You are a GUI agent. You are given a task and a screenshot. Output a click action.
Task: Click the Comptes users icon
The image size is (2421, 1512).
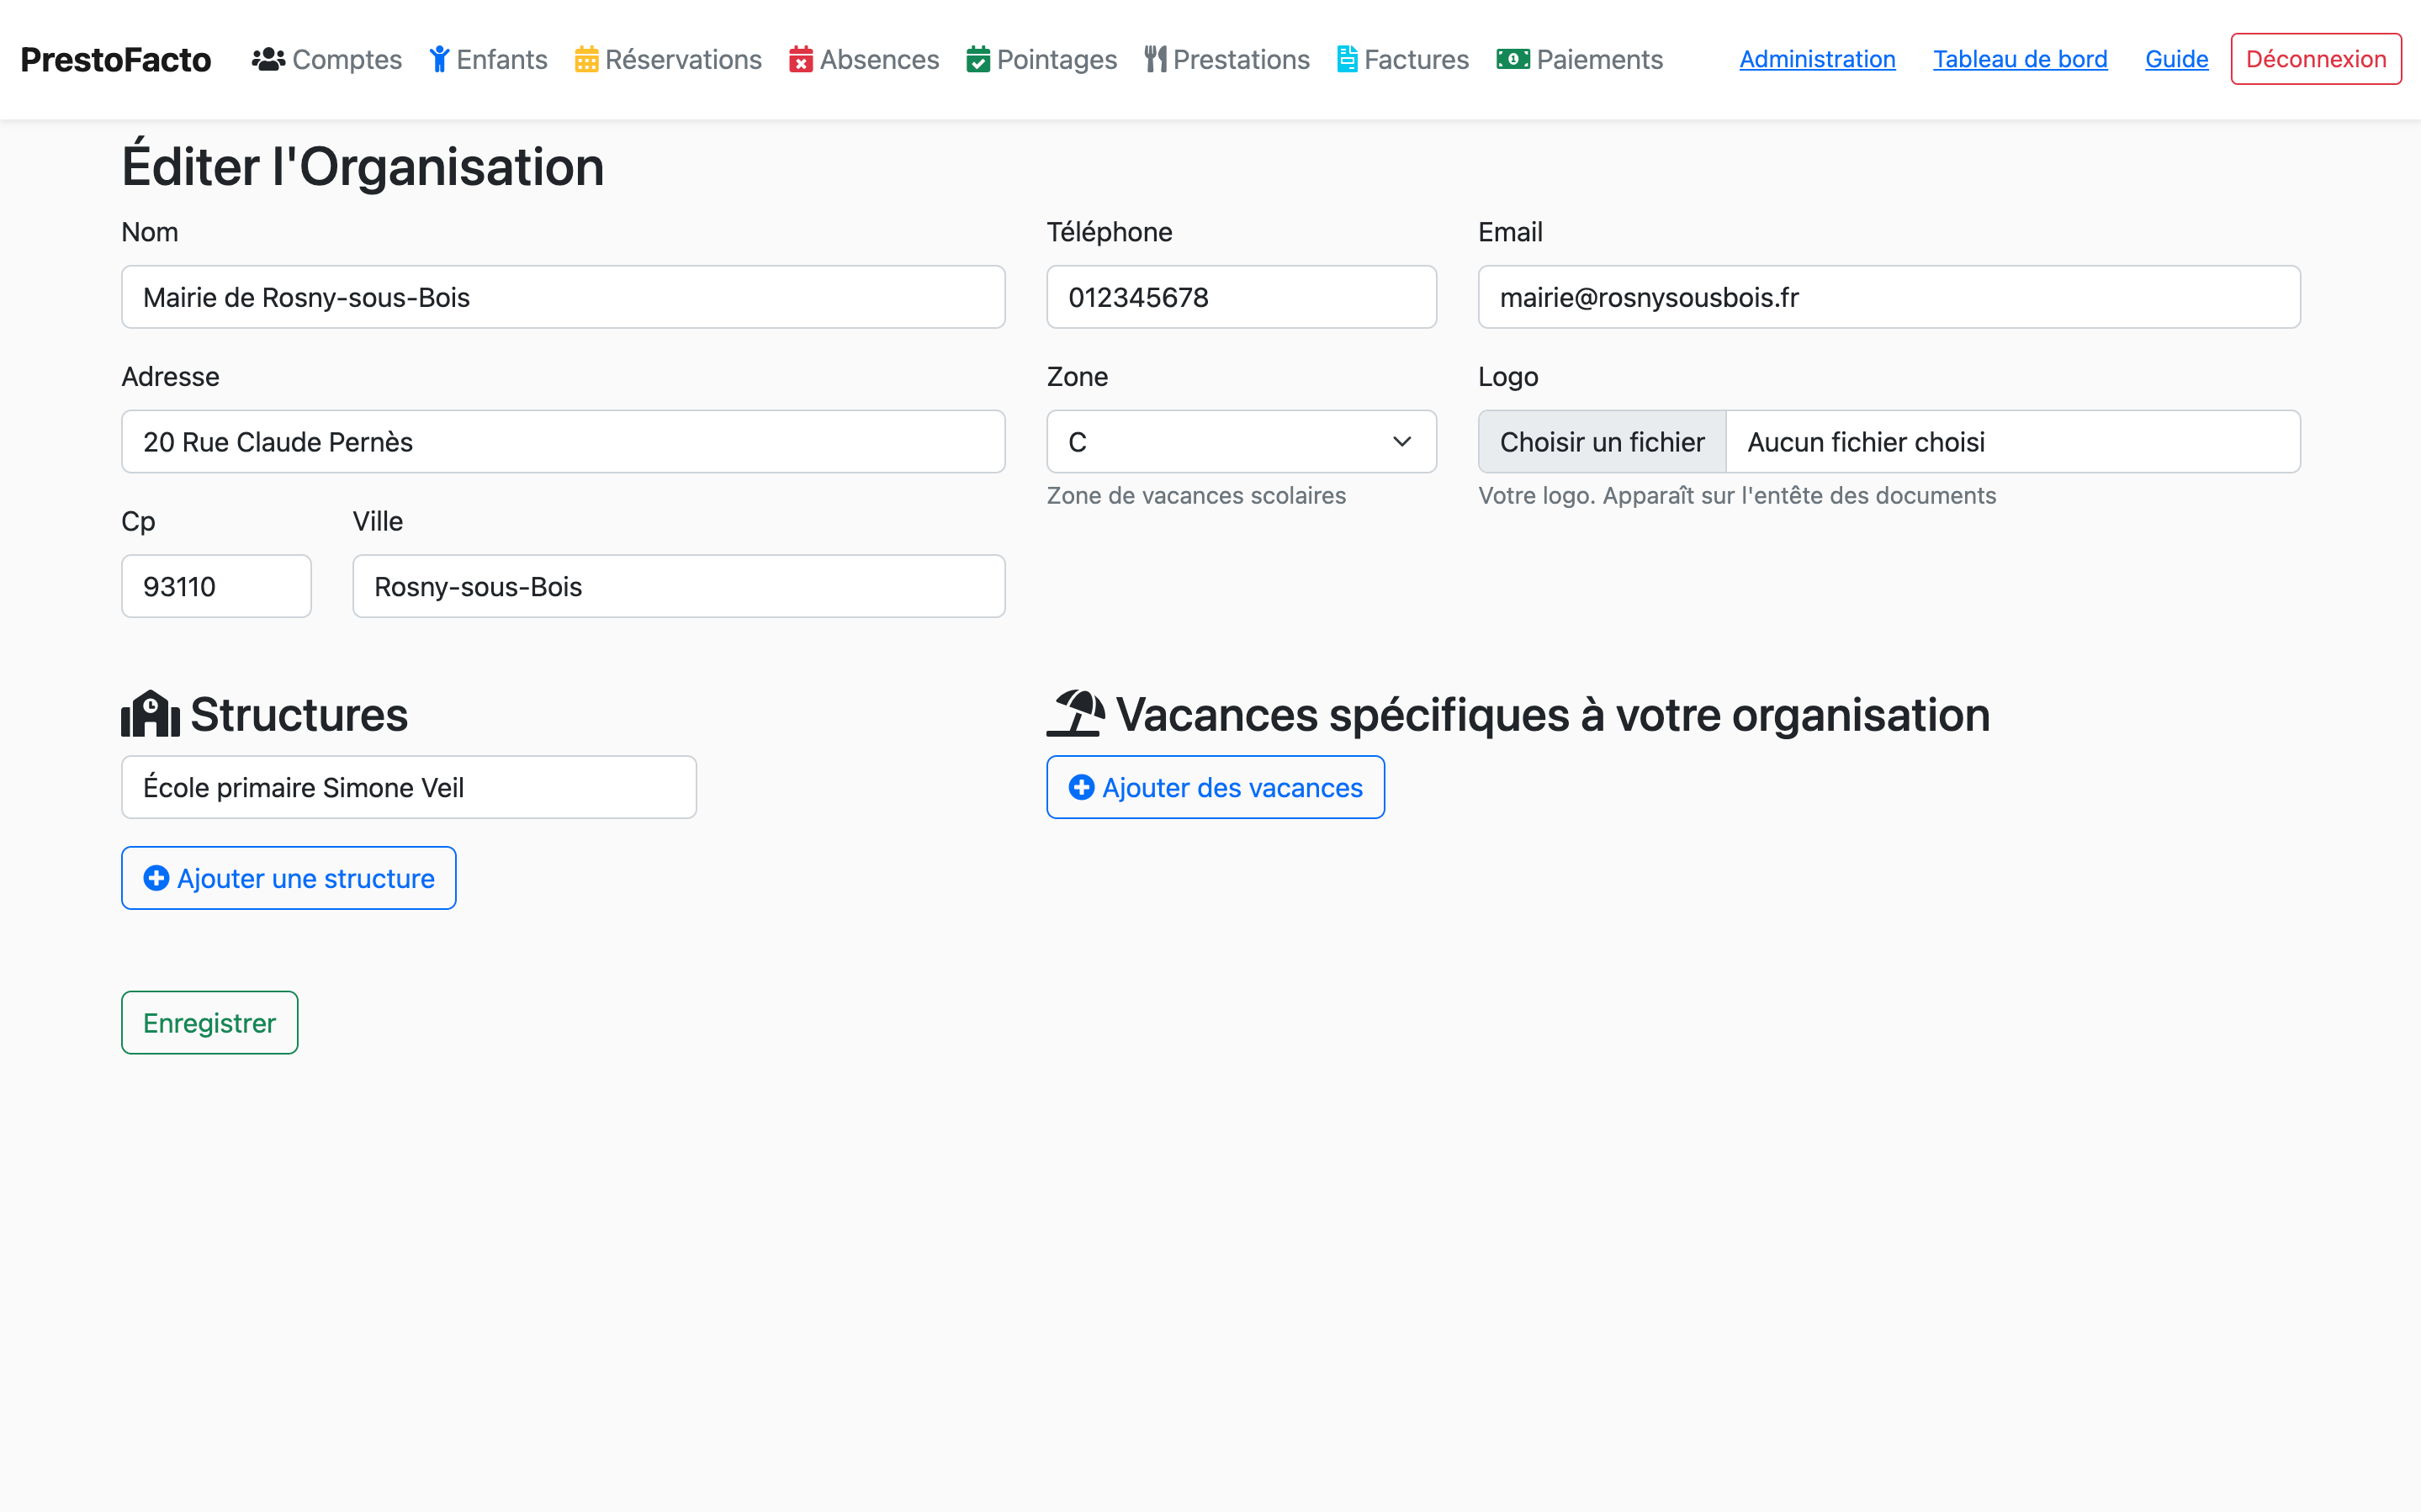tap(268, 60)
